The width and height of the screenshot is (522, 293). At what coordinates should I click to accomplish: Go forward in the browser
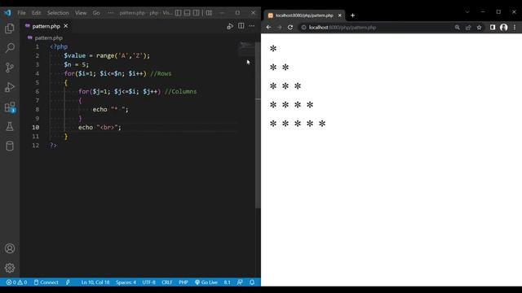tap(279, 27)
